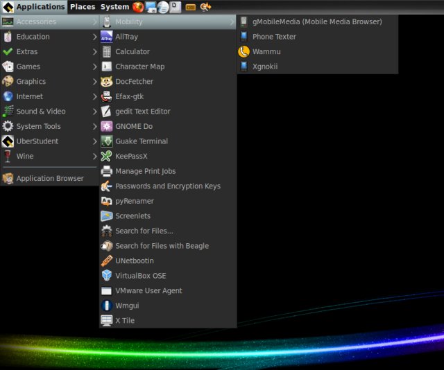
Task: Open Xgnokii
Action: click(x=317, y=67)
